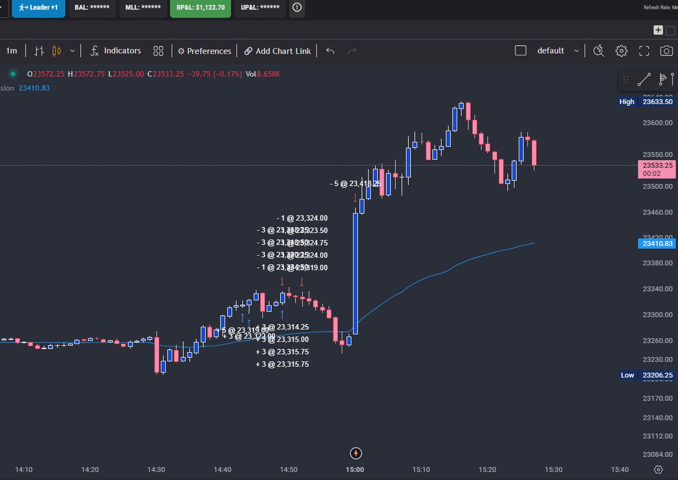Undo the last chart action

[331, 51]
